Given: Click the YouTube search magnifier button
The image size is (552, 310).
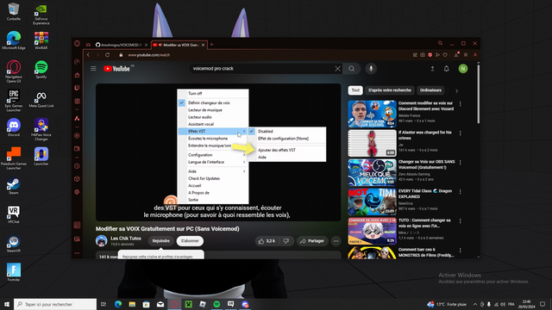Looking at the screenshot, I should point(352,69).
